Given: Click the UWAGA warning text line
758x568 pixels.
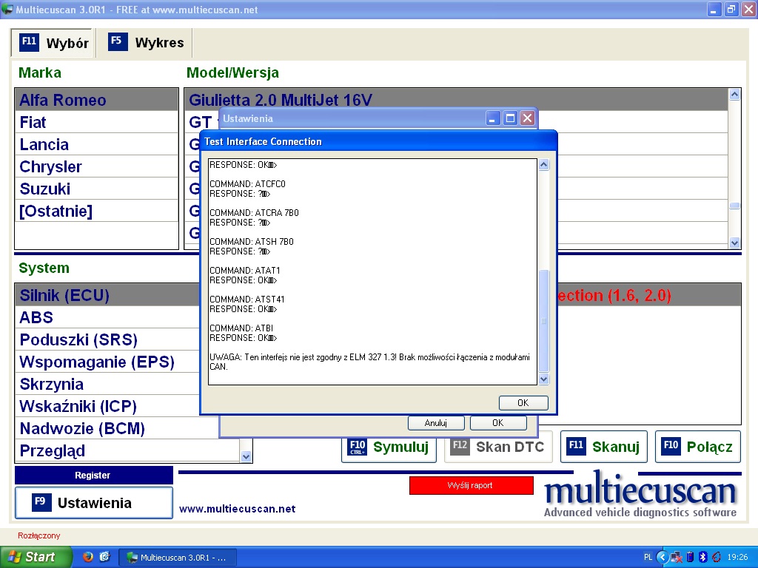Looking at the screenshot, I should click(370, 362).
